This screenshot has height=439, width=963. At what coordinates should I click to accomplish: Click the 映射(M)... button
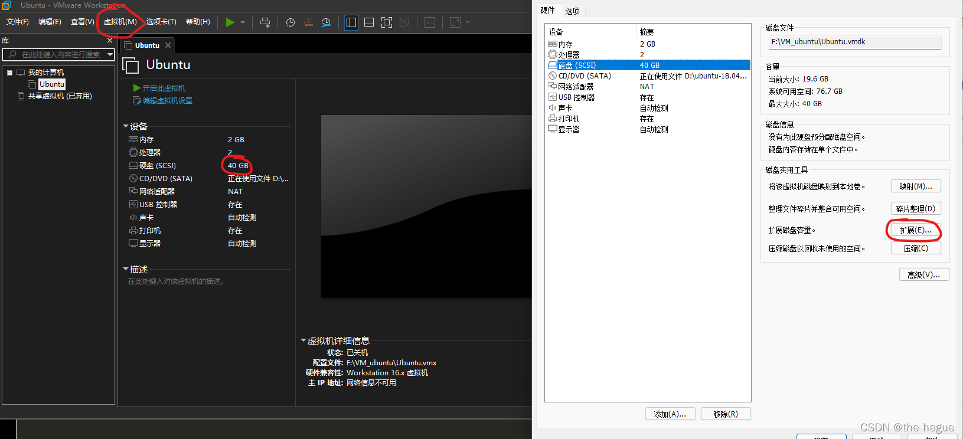tap(916, 186)
